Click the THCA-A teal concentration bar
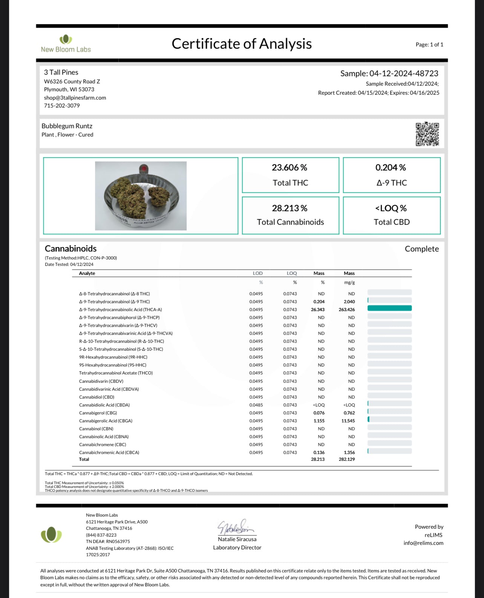This screenshot has height=598, width=484. (389, 308)
